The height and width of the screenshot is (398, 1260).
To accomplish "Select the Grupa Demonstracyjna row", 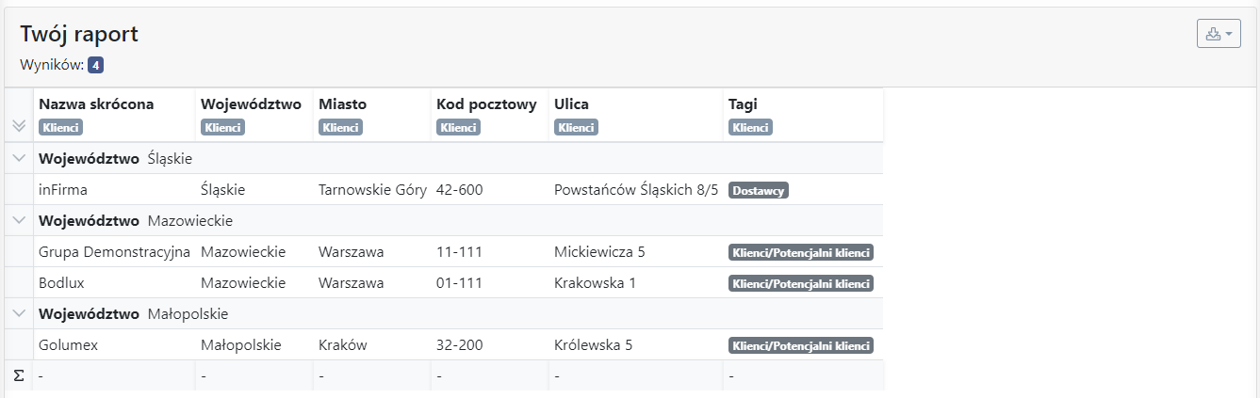I will pos(445,251).
